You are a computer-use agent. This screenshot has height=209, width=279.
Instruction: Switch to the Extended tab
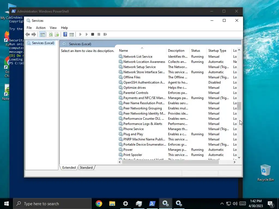point(69,168)
